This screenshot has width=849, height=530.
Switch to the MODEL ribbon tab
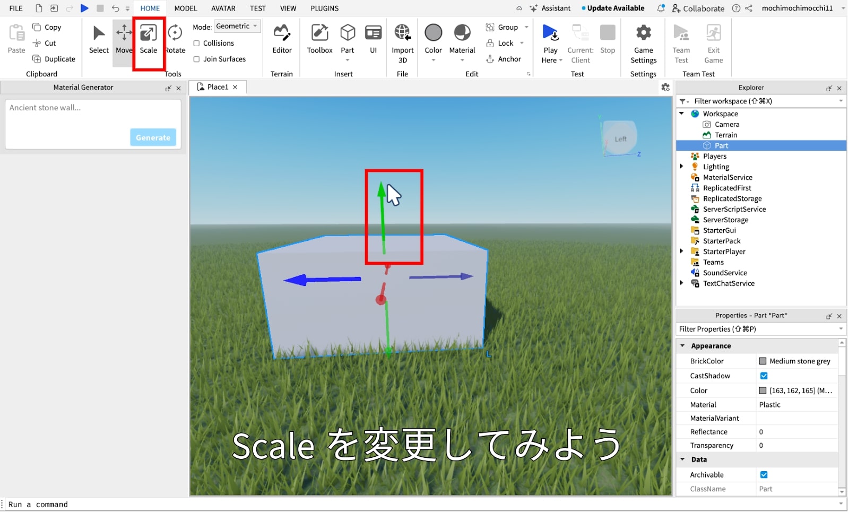pyautogui.click(x=185, y=8)
